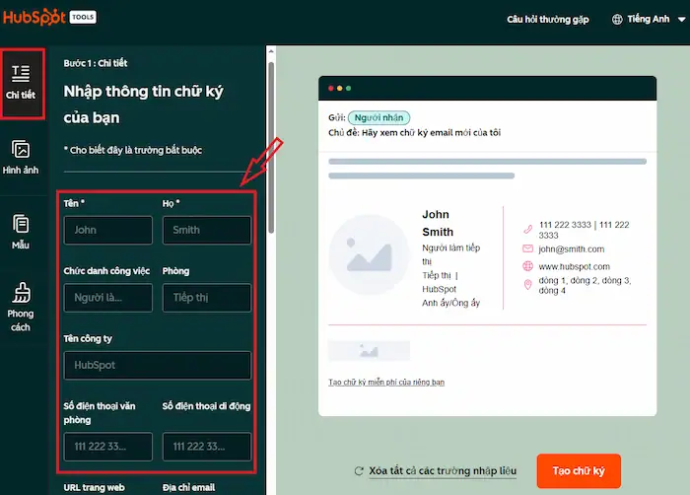
Task: Click the Họ last name field
Action: pos(207,230)
